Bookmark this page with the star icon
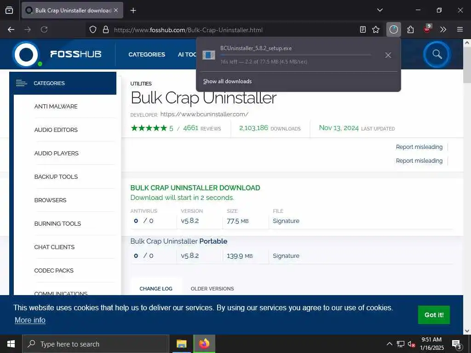Screen dimensions: 471x353 click(376, 29)
